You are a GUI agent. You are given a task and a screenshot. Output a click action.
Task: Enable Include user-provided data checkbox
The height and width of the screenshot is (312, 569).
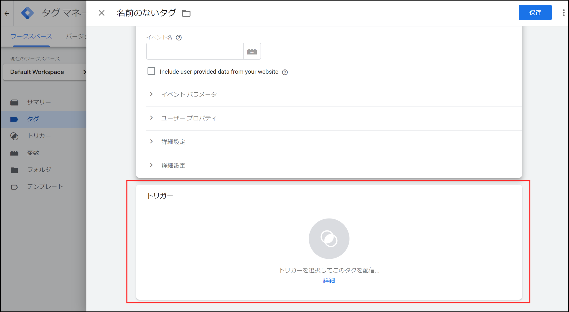coord(151,71)
